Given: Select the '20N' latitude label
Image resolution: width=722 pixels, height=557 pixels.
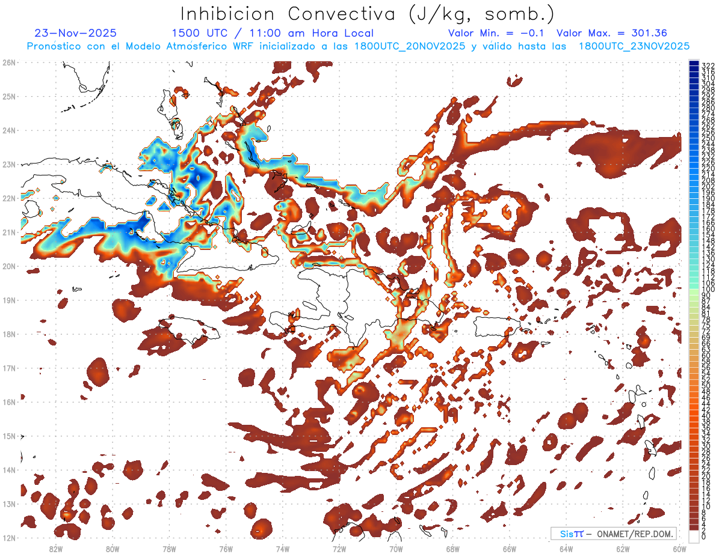Looking at the screenshot, I should pos(9,266).
